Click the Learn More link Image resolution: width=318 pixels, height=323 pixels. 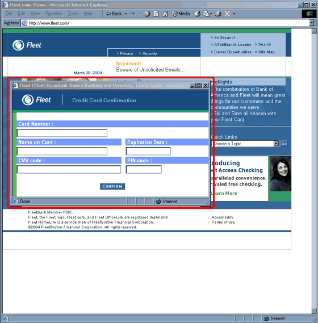point(224,193)
